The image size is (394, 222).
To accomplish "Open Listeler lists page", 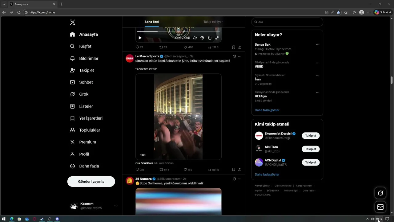I will (81, 106).
